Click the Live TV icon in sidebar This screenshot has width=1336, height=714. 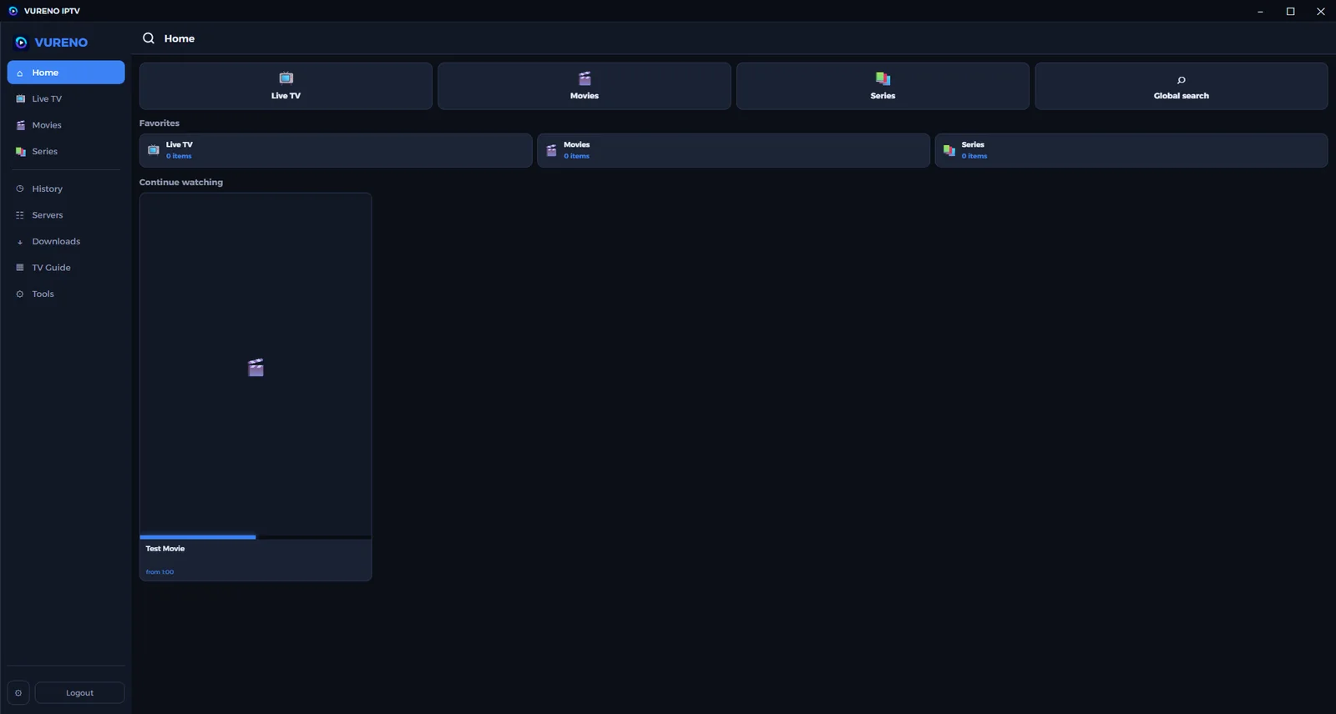(20, 98)
